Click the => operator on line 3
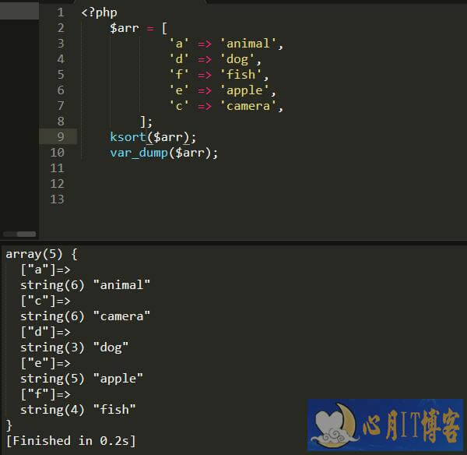This screenshot has height=455, width=467. pyautogui.click(x=205, y=44)
